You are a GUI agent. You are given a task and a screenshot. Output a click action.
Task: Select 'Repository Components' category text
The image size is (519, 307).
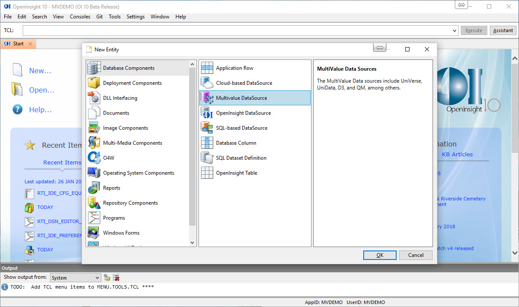coord(130,203)
